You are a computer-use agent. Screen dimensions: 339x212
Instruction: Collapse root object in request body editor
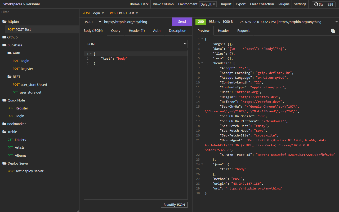pyautogui.click(x=91, y=54)
